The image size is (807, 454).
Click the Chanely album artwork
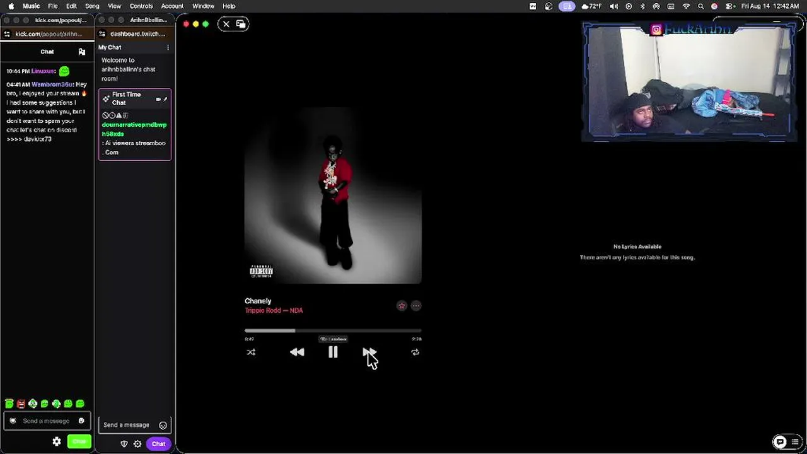coord(333,195)
